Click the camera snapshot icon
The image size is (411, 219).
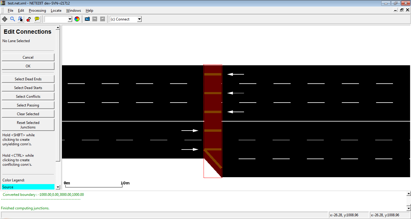87,19
